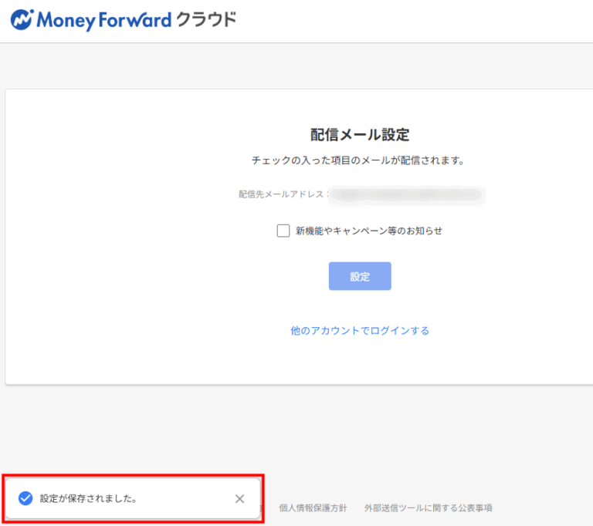The height and width of the screenshot is (526, 593).
Task: Click the 設定が保存されました。 toast message
Action: (x=89, y=498)
